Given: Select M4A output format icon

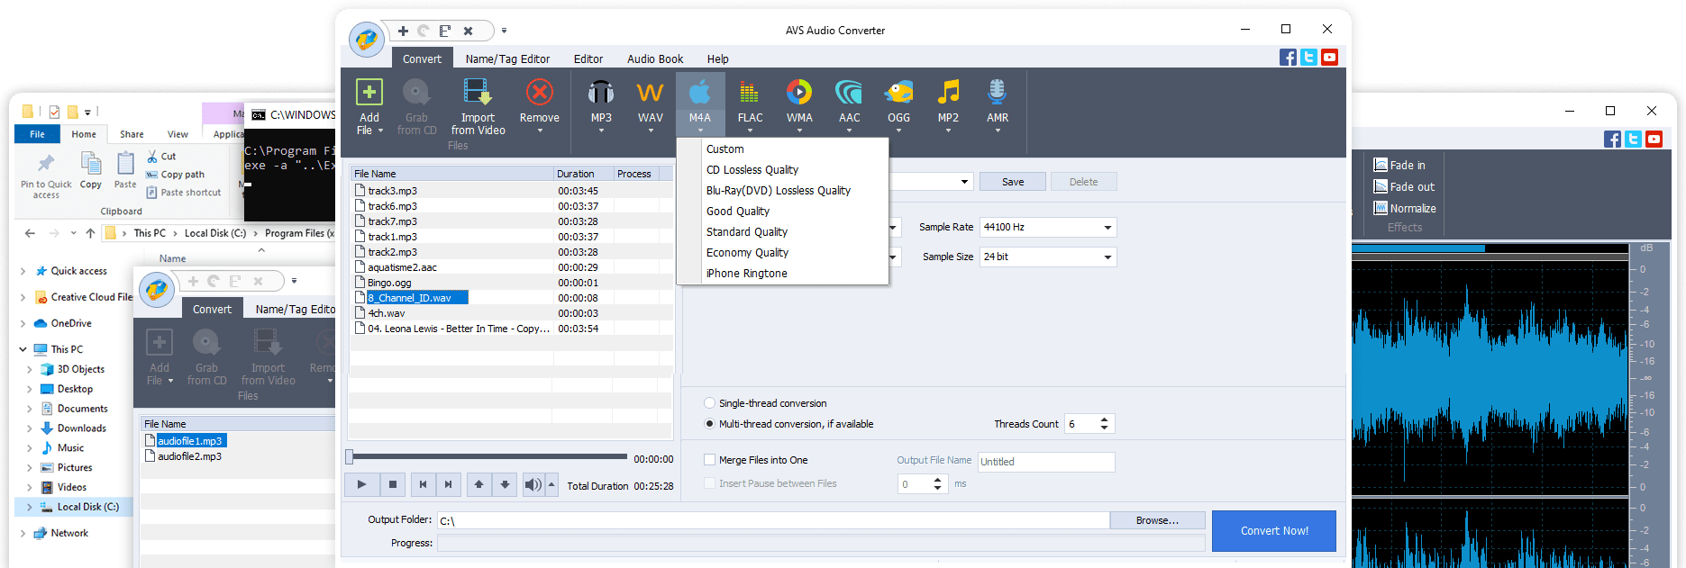Looking at the screenshot, I should pyautogui.click(x=700, y=92).
